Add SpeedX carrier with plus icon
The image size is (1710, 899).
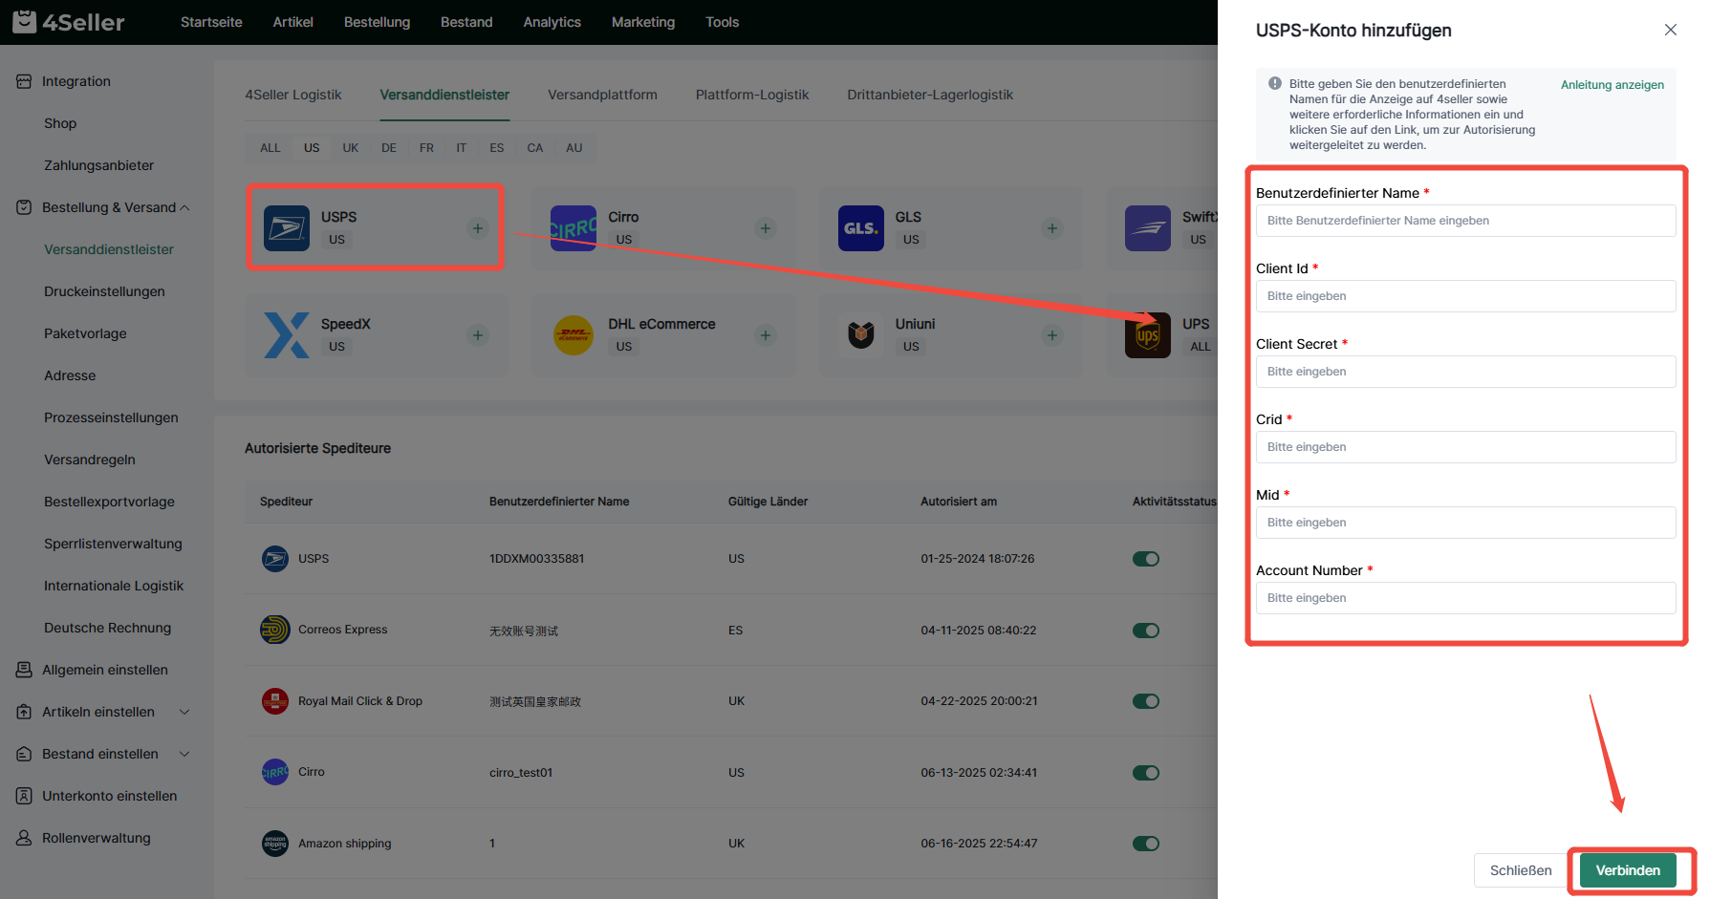click(x=478, y=335)
